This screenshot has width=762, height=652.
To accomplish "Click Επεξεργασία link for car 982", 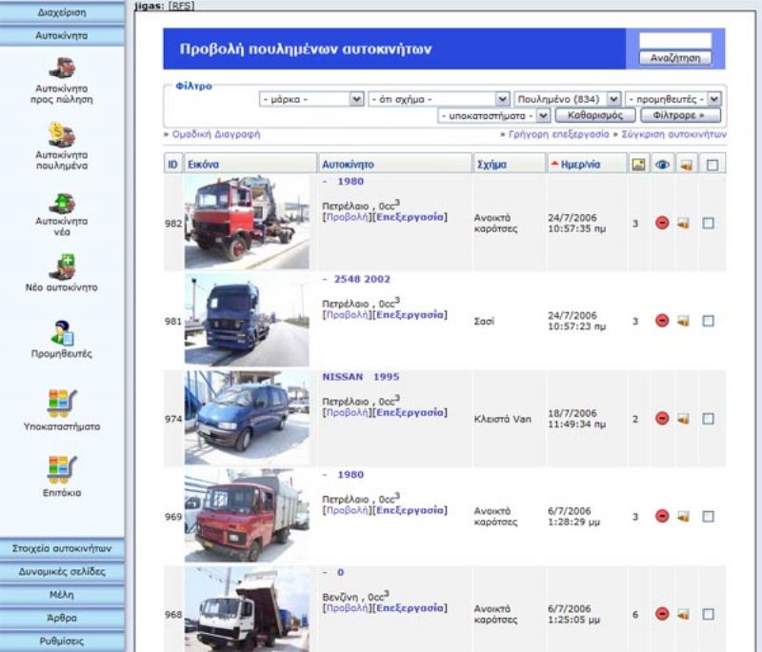I will pos(410,217).
